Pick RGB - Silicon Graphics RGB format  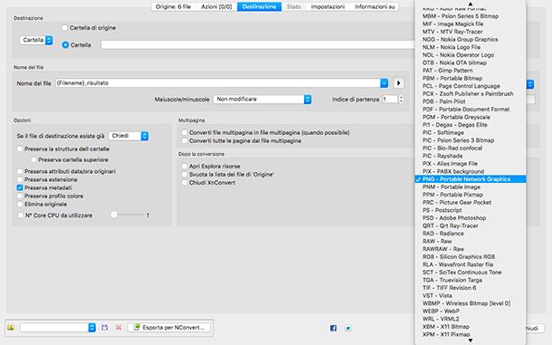pyautogui.click(x=471, y=256)
